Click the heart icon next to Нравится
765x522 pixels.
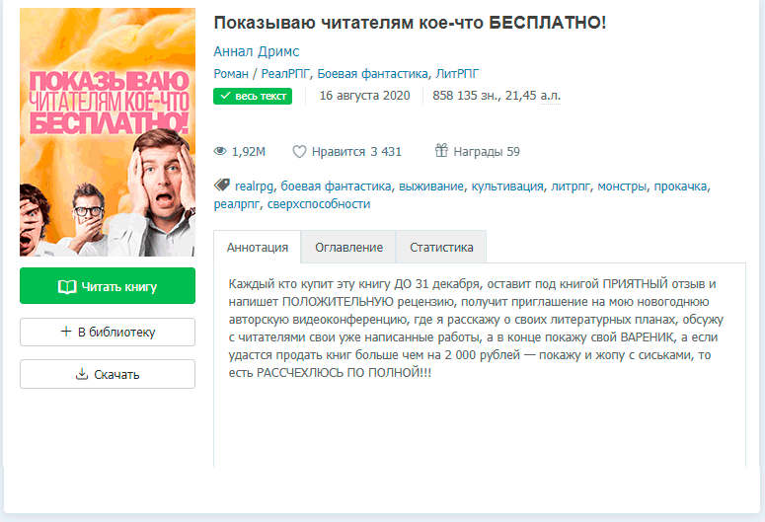click(299, 152)
